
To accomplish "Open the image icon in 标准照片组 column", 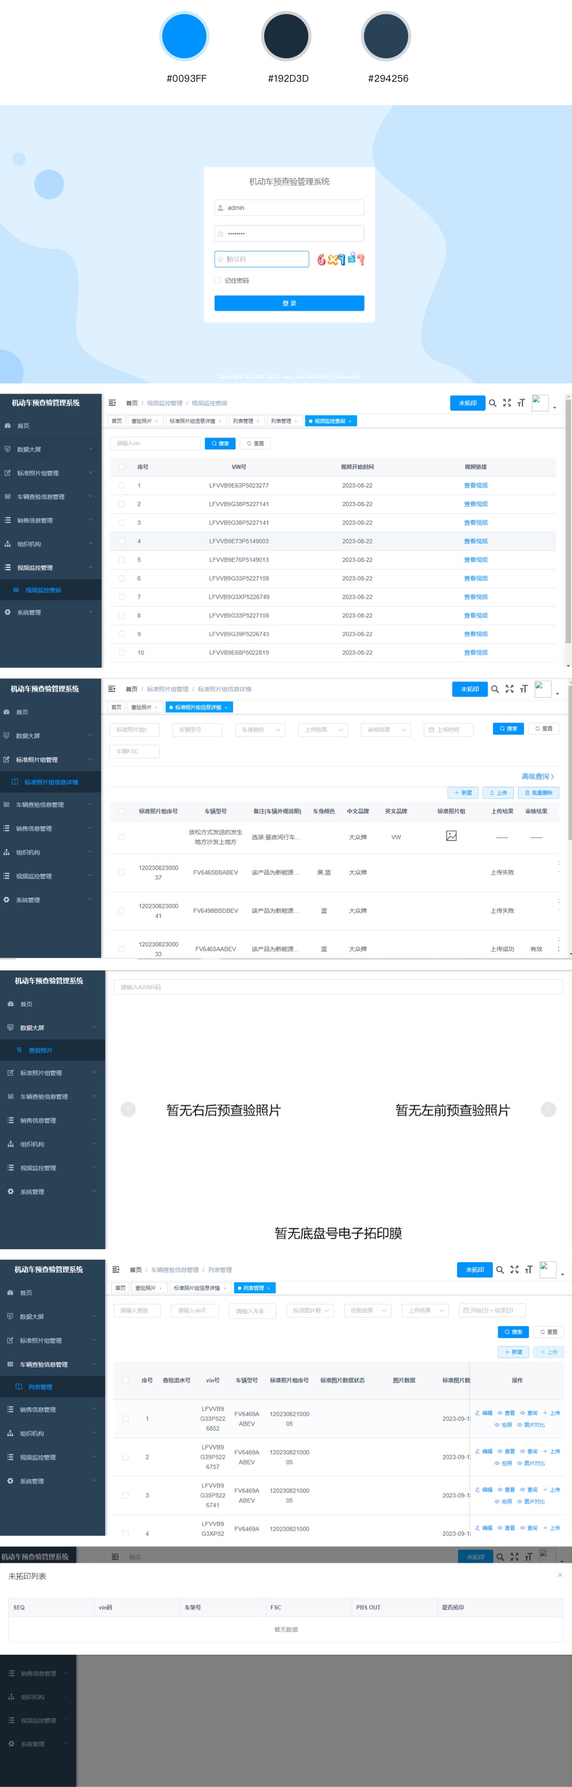I will [x=451, y=836].
